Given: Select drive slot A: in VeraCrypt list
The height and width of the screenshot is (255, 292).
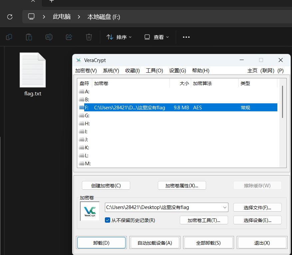Looking at the screenshot, I should (84, 92).
